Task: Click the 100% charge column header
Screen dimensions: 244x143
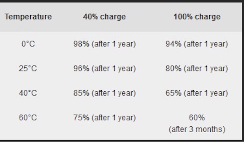Action: (x=197, y=17)
